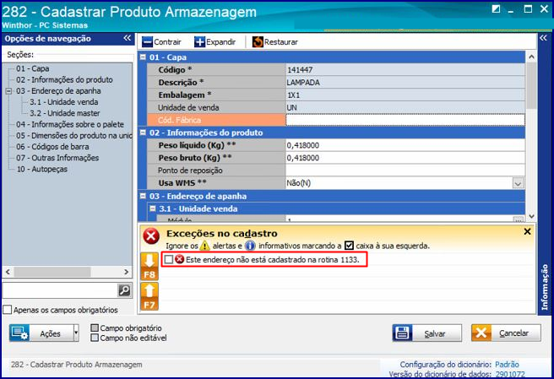Collapse 02 - Informações do produto section
The height and width of the screenshot is (379, 554).
(x=143, y=133)
